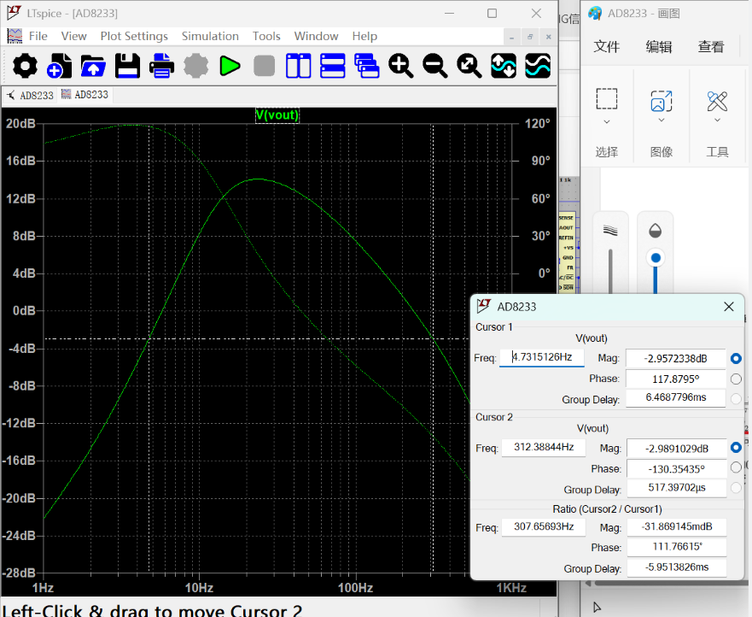Open the Simulation menu
Image resolution: width=752 pixels, height=617 pixels.
(210, 36)
